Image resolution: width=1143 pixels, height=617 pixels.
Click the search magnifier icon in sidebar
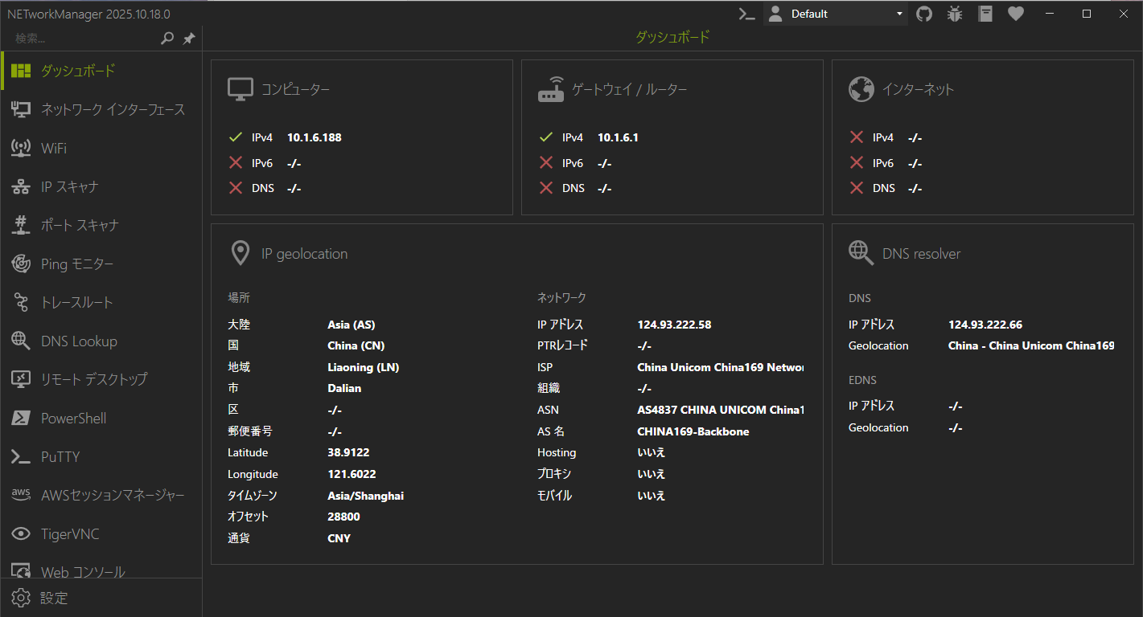(x=167, y=38)
